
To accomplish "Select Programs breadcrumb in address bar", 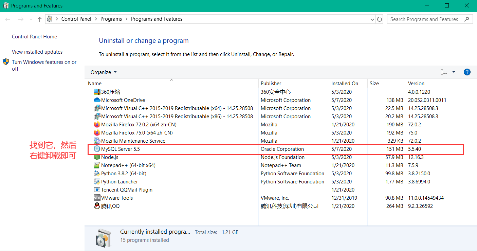I will pyautogui.click(x=111, y=19).
